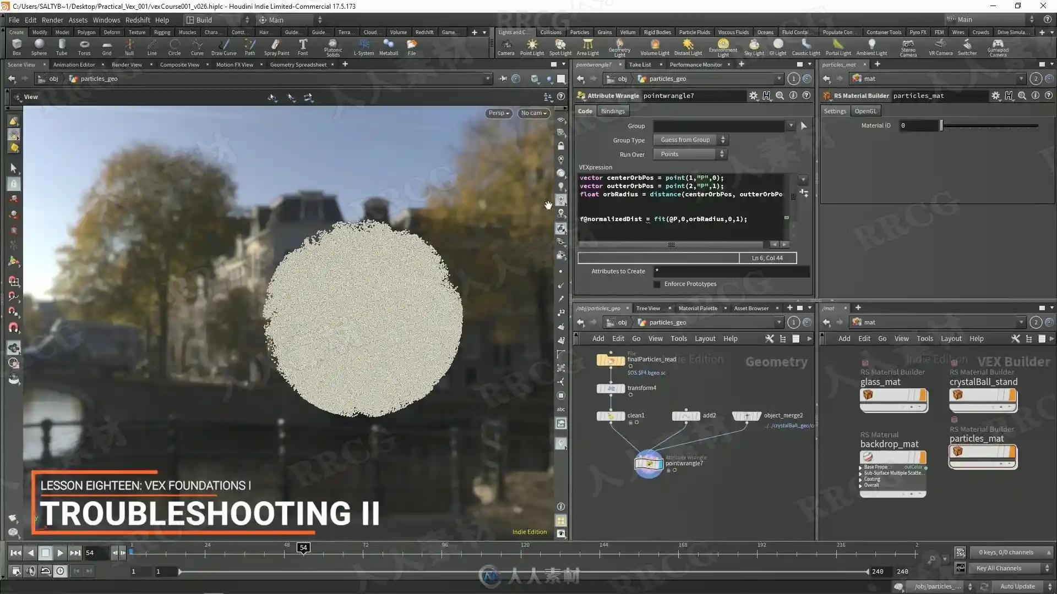Enable the Enforce Prototypes checkbox

pos(657,284)
